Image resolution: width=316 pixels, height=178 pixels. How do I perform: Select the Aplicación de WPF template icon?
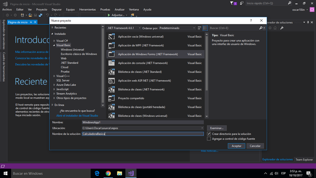pos(111,45)
